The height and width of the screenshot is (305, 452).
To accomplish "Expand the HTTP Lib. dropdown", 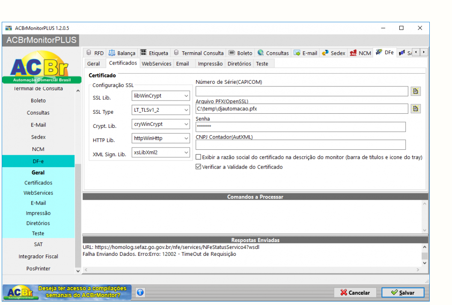I will (186, 138).
